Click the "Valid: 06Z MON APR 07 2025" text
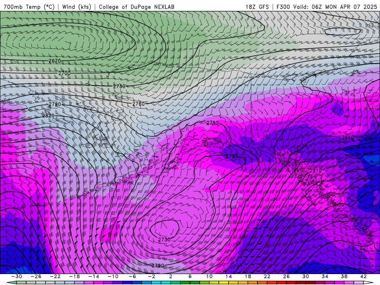This screenshot has width=380, height=285. (x=335, y=7)
